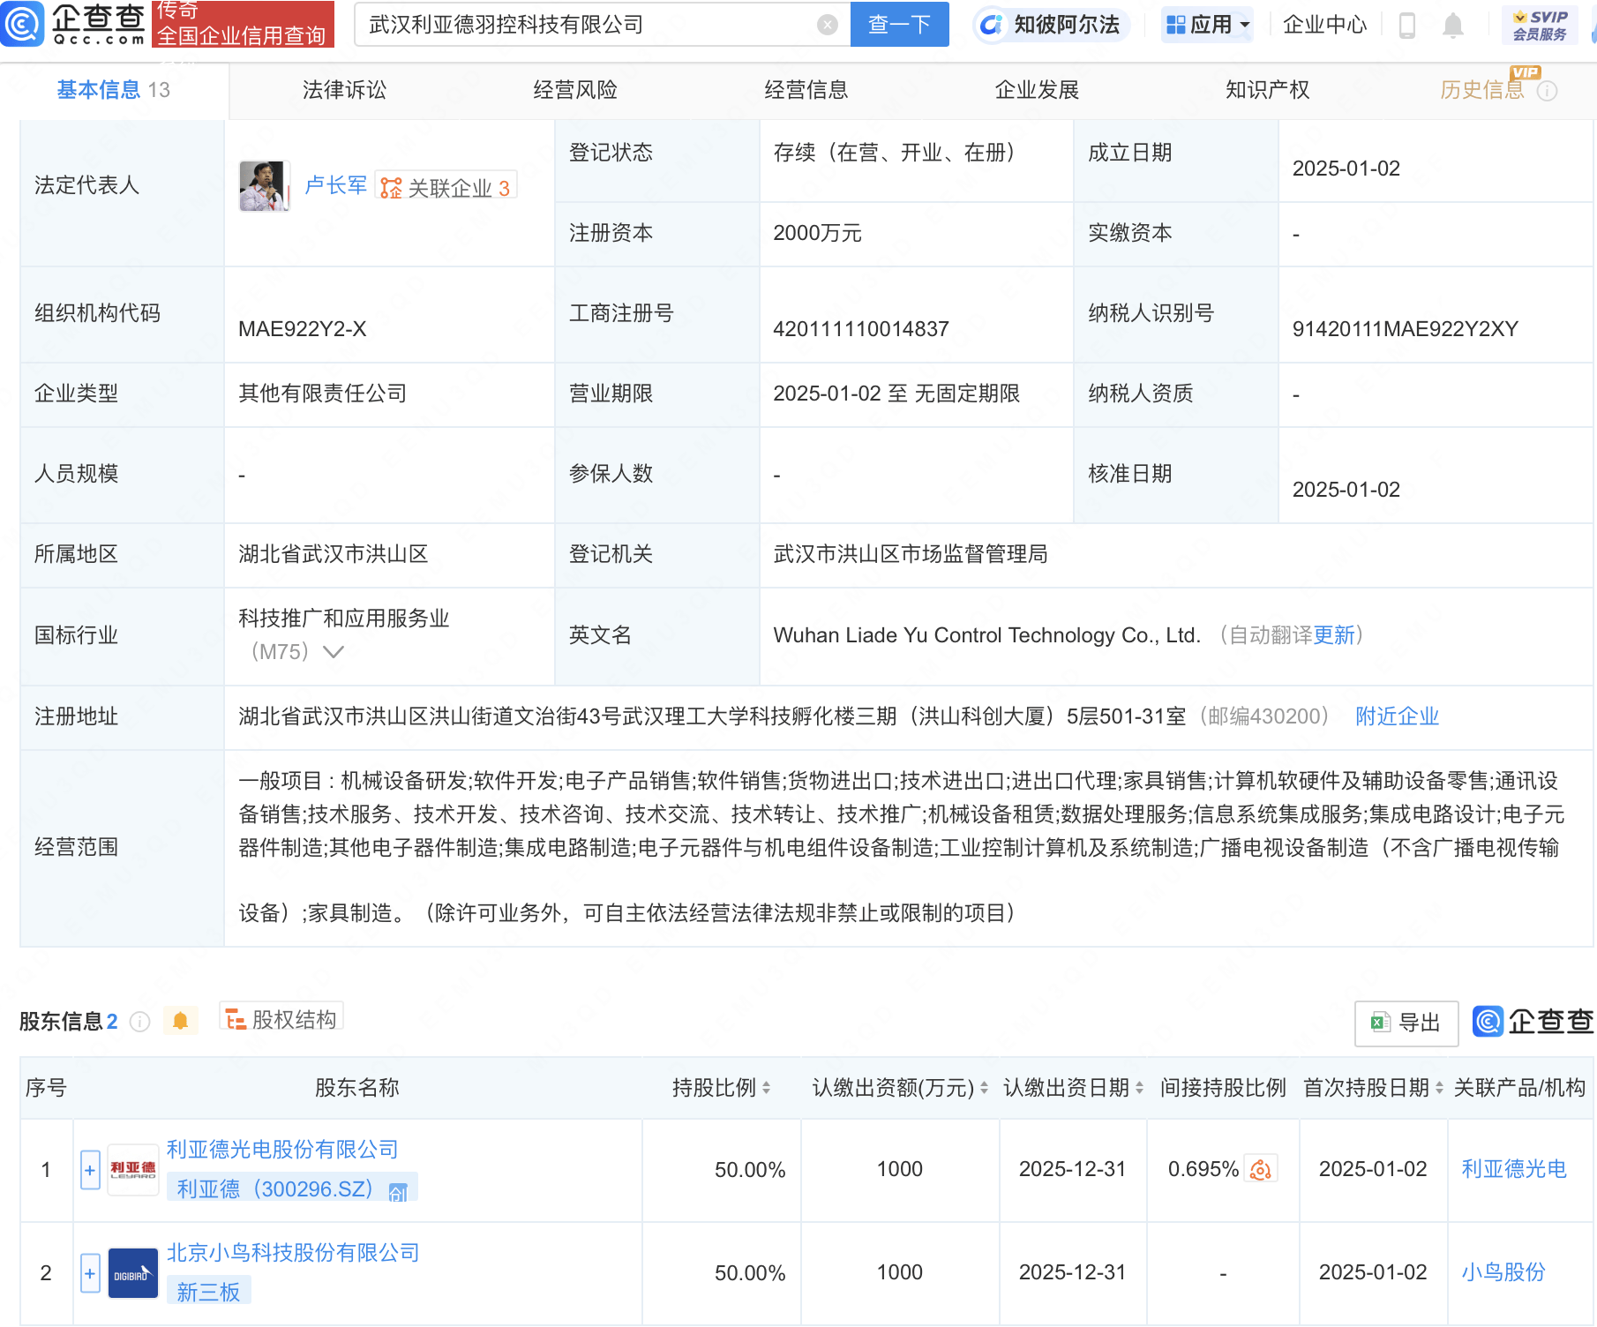Open 利亚德光电股份有限公司 shareholder link

coord(282,1150)
